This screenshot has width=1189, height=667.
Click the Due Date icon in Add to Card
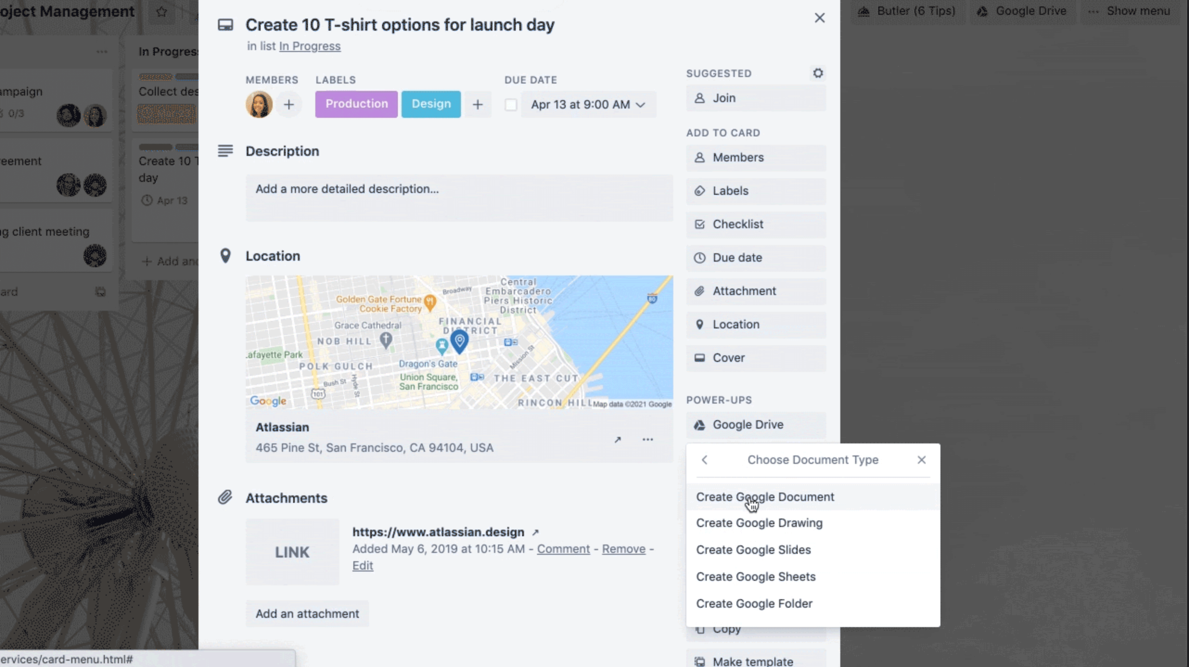[x=699, y=257]
